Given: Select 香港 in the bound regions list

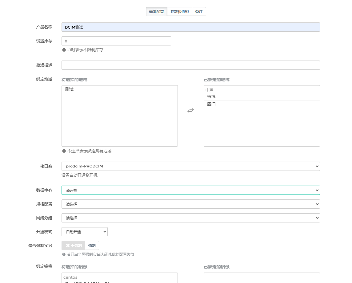Looking at the screenshot, I should pyautogui.click(x=262, y=97).
